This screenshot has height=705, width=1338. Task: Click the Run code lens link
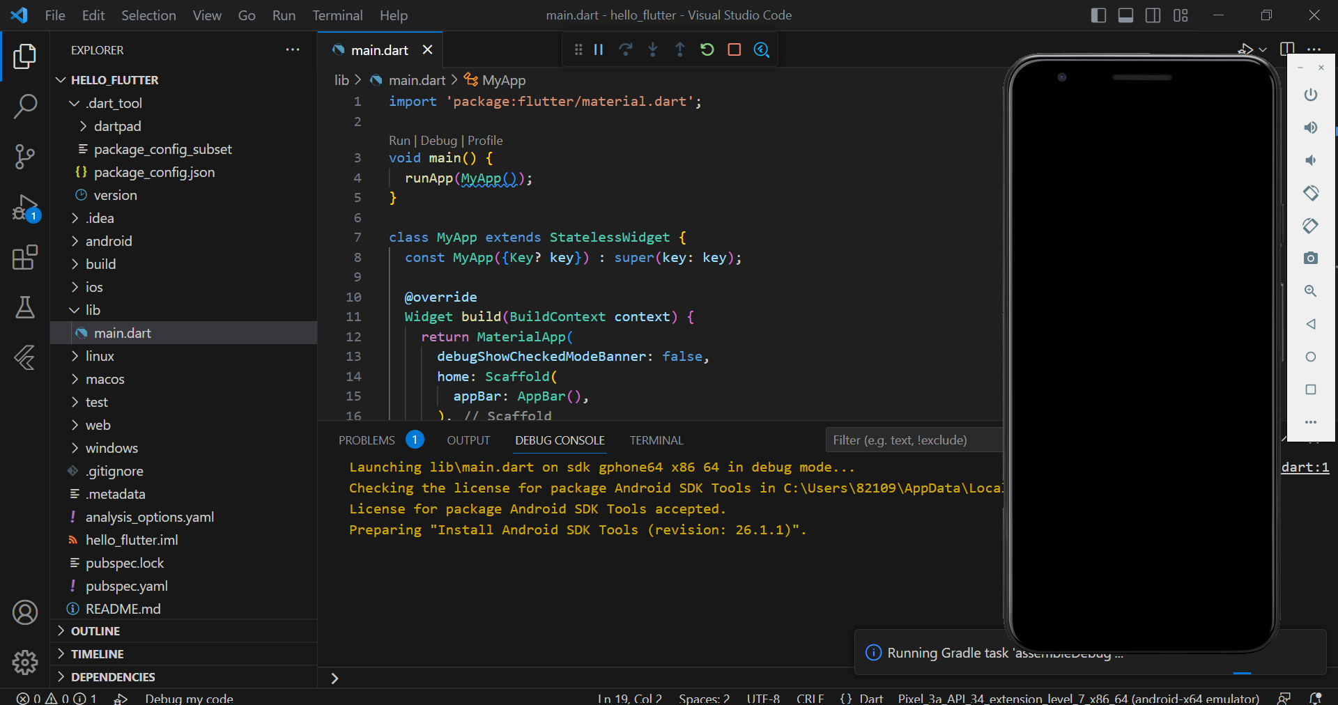coord(399,141)
